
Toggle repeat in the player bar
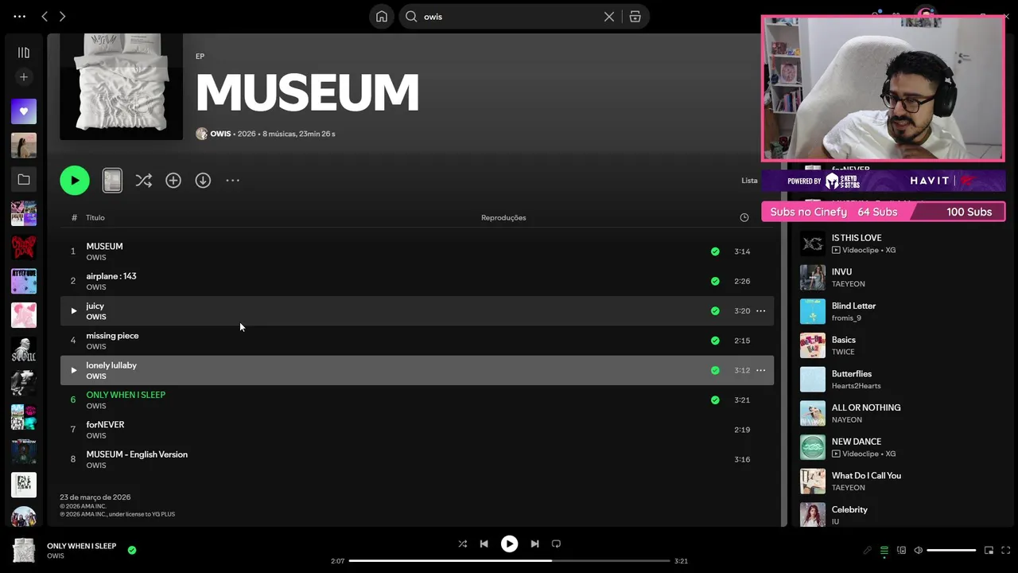[556, 544]
